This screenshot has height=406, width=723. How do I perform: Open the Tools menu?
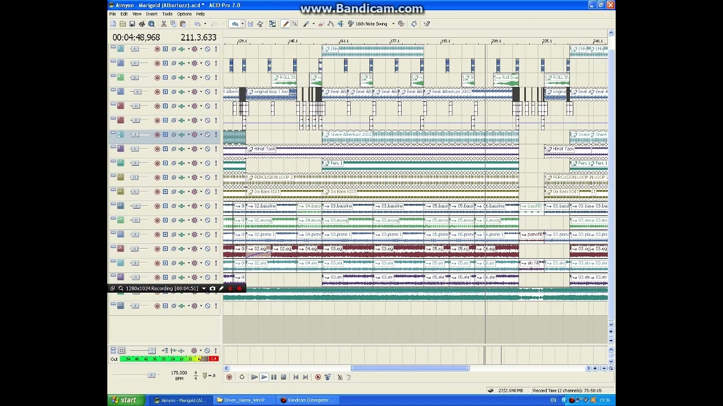pos(167,14)
